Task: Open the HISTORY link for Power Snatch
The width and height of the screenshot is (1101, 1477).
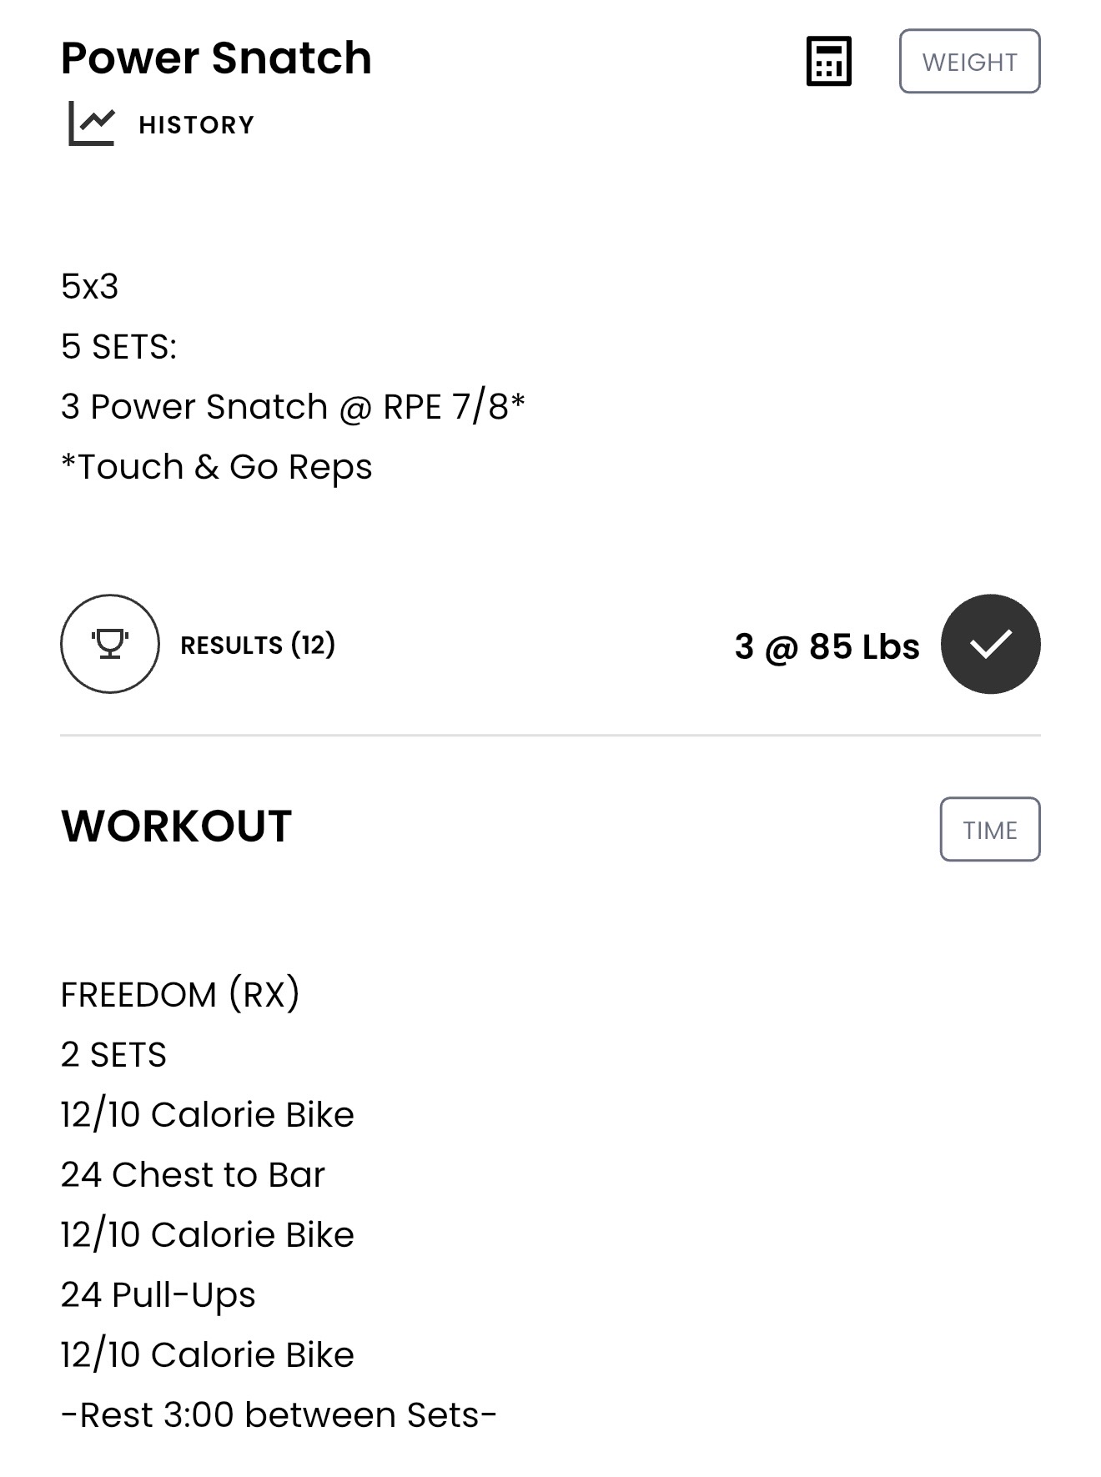Action: coord(196,124)
